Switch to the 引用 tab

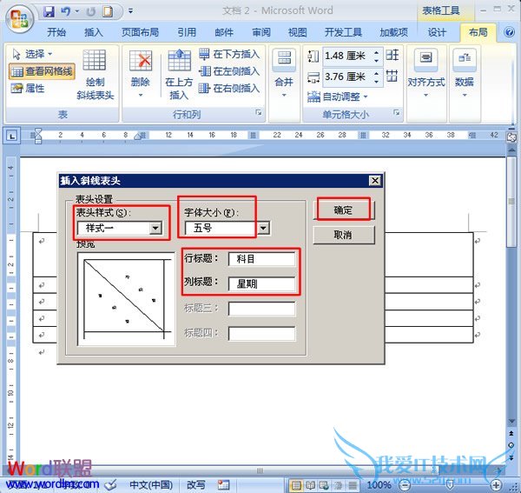187,32
